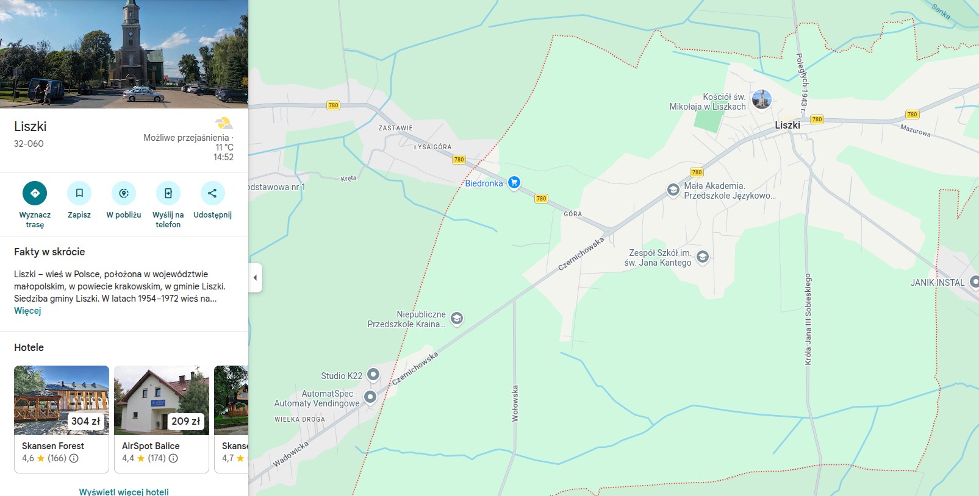This screenshot has width=979, height=496.
Task: Expand description via the Więcej link
Action: 27,311
